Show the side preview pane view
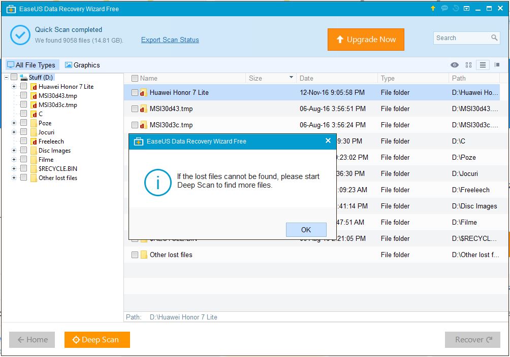The image size is (510, 357). 497,65
